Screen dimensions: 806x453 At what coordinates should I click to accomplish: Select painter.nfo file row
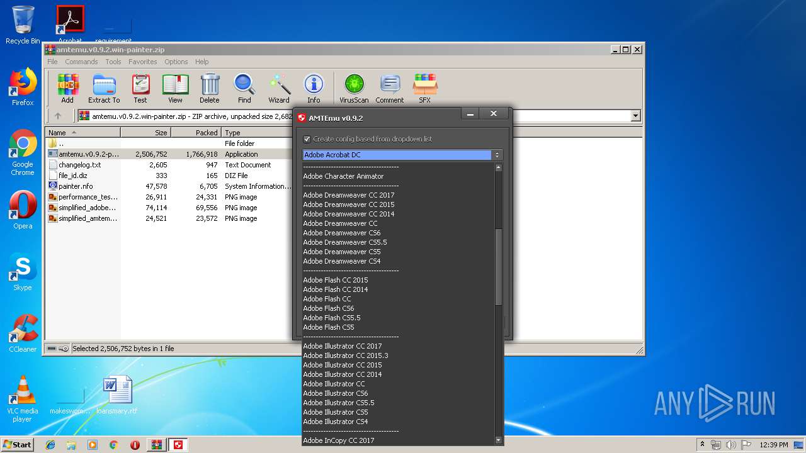tap(76, 186)
